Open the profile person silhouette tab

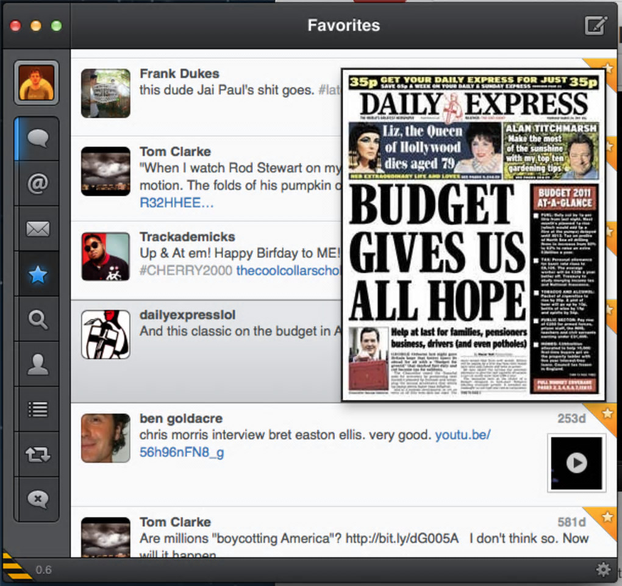38,364
